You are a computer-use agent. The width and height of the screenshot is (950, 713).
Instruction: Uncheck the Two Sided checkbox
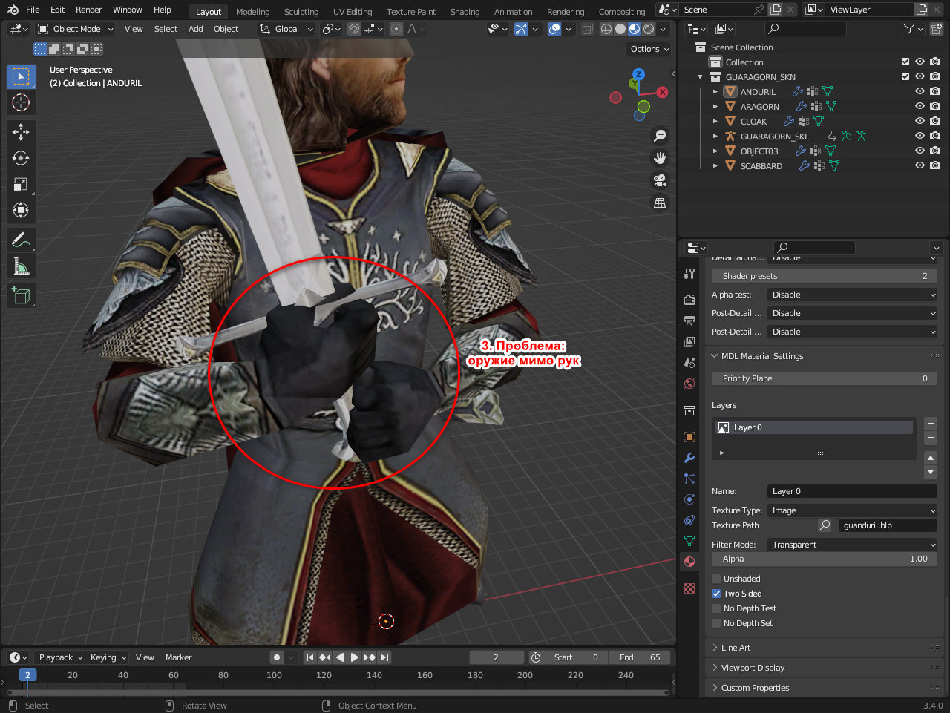click(716, 594)
